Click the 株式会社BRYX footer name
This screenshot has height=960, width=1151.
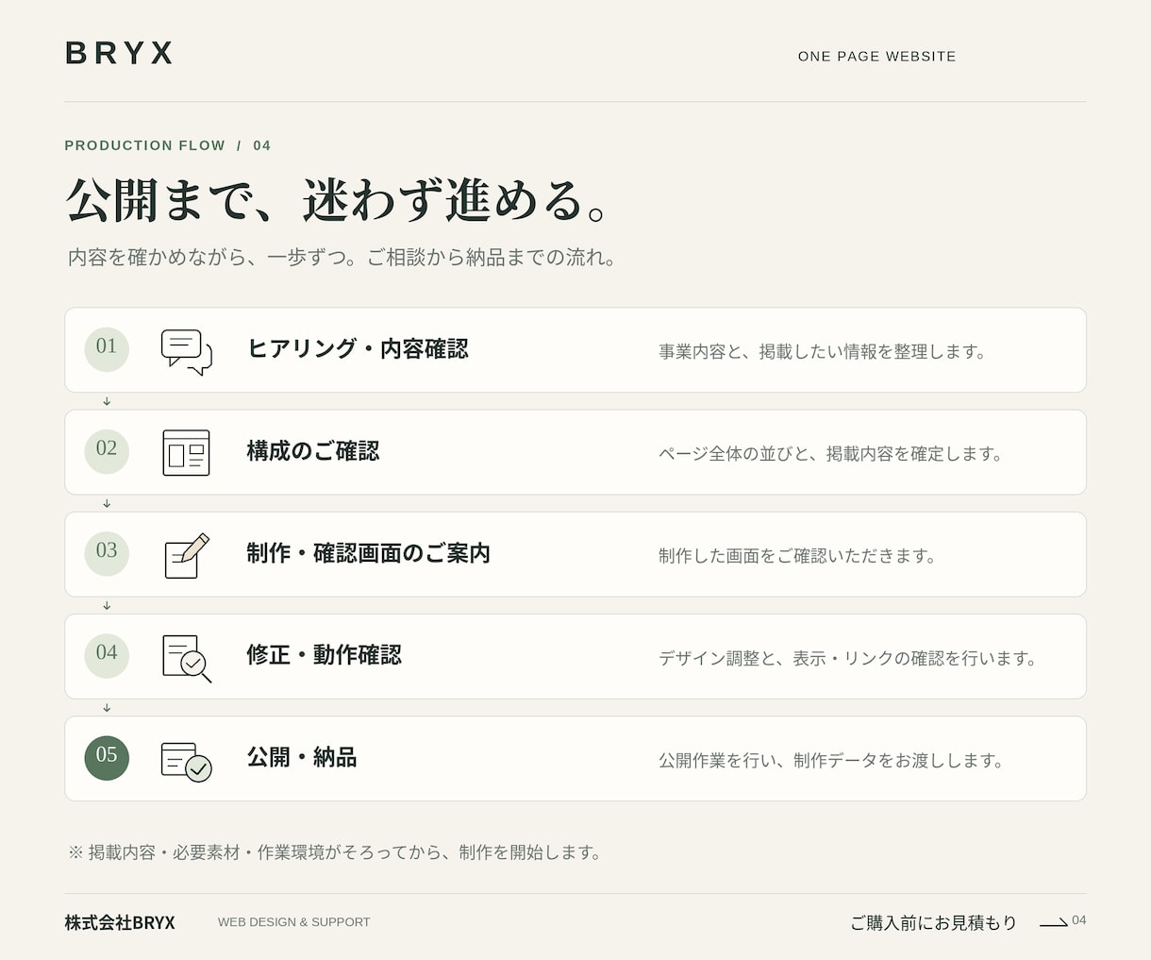tap(120, 922)
